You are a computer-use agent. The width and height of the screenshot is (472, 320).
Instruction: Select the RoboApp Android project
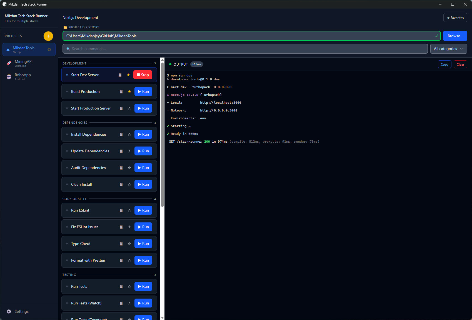[29, 76]
